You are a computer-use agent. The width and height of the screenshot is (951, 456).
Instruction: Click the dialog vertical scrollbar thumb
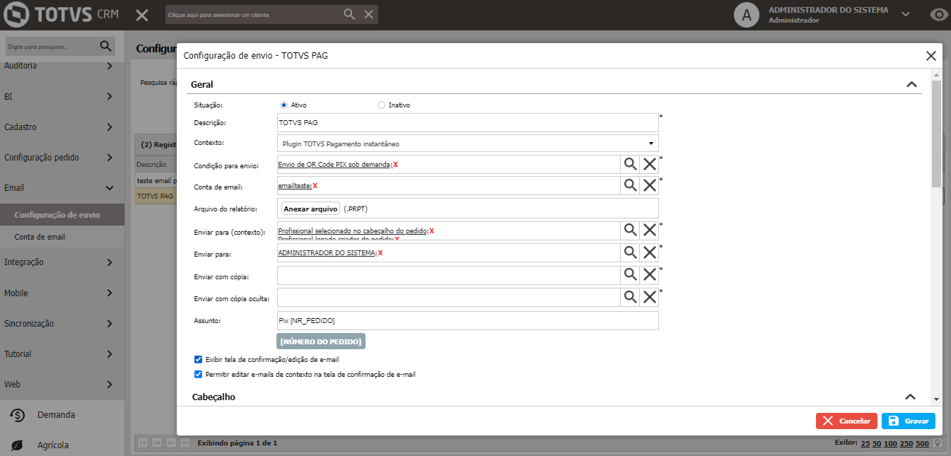point(935,134)
